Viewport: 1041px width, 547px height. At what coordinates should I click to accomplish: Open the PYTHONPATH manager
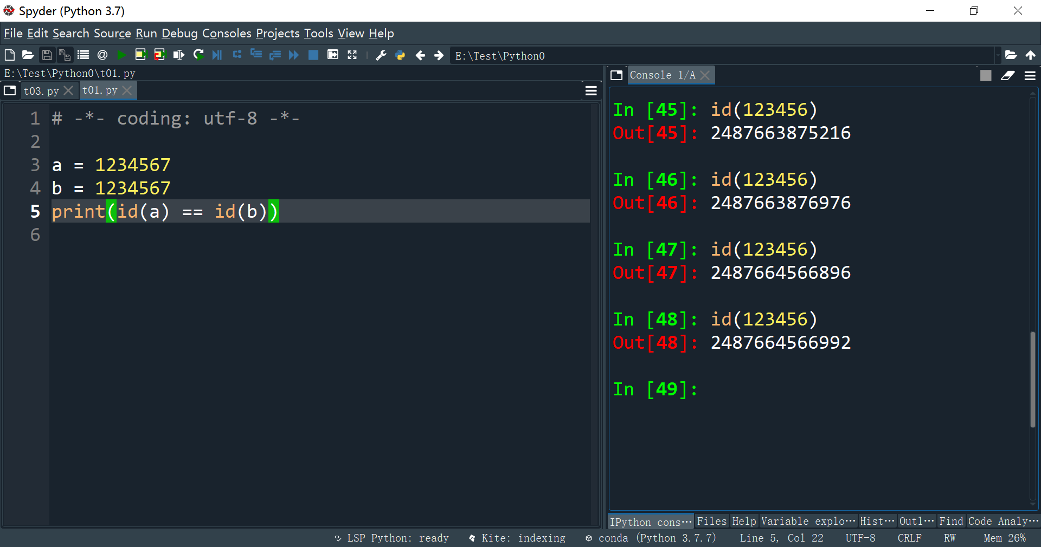tap(400, 55)
